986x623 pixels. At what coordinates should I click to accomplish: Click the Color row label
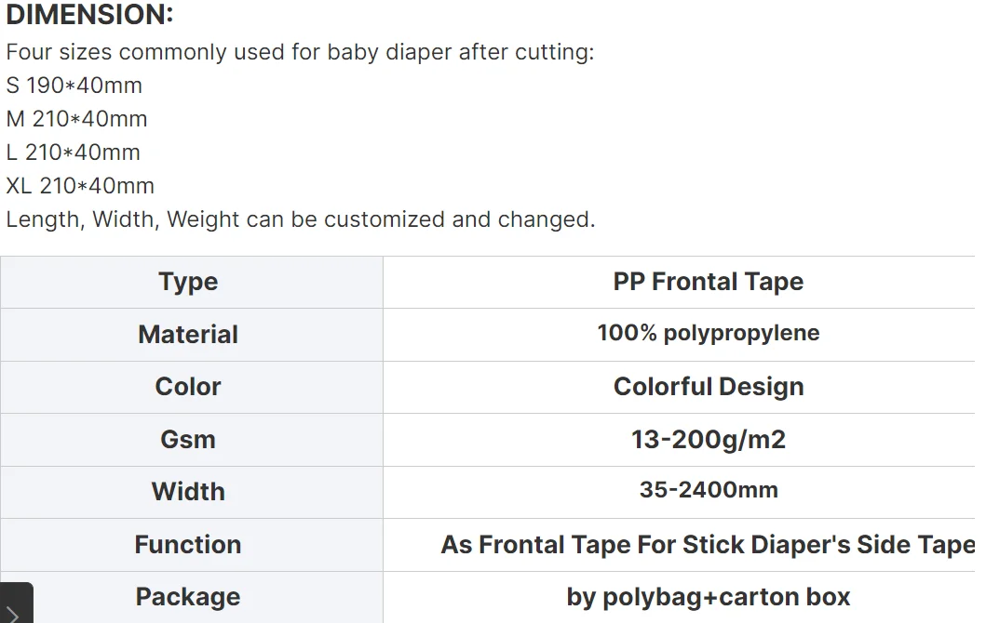tap(188, 387)
